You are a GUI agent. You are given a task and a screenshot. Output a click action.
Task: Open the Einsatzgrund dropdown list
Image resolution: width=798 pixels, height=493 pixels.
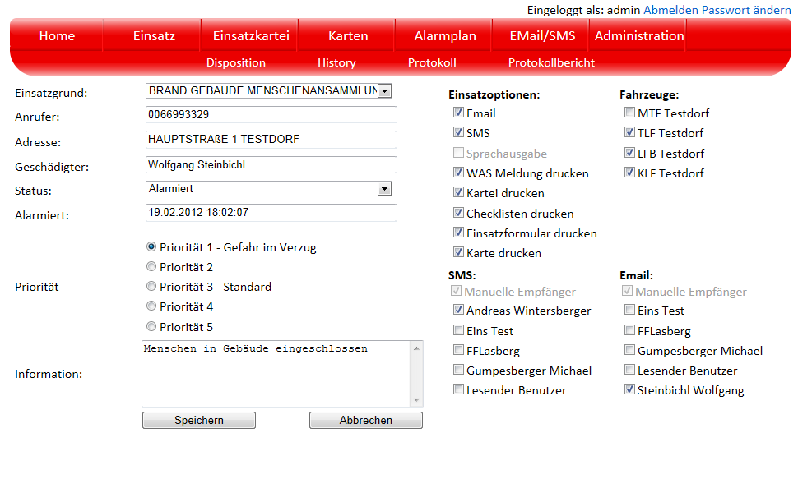coord(385,90)
